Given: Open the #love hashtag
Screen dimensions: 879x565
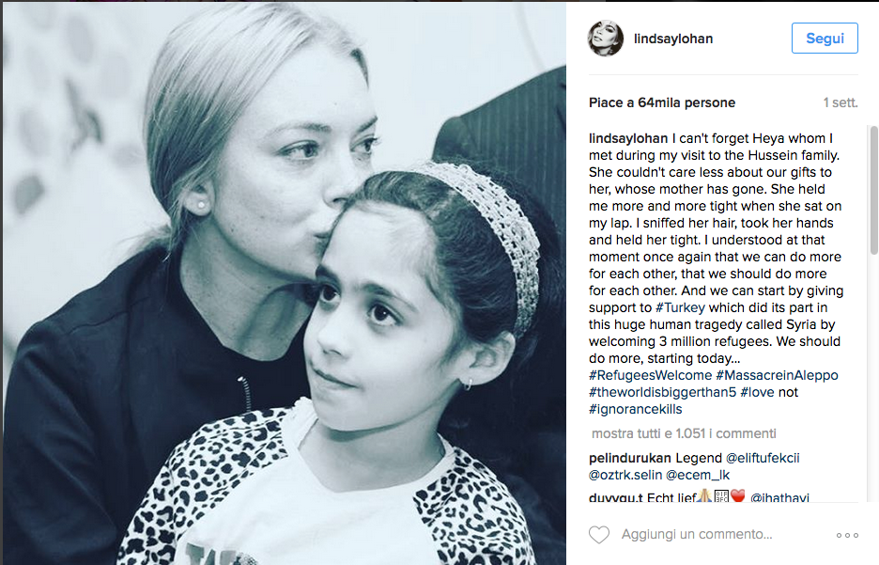Looking at the screenshot, I should pos(757,392).
